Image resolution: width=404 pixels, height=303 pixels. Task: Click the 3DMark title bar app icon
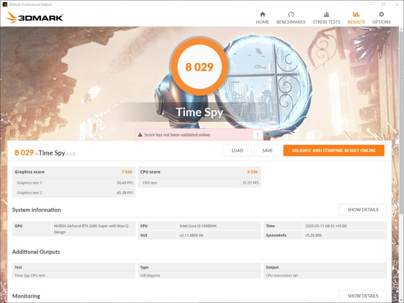tap(5, 4)
